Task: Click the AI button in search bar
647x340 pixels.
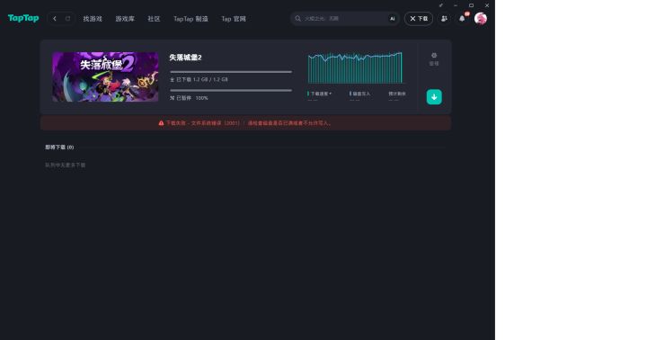Action: [x=393, y=19]
